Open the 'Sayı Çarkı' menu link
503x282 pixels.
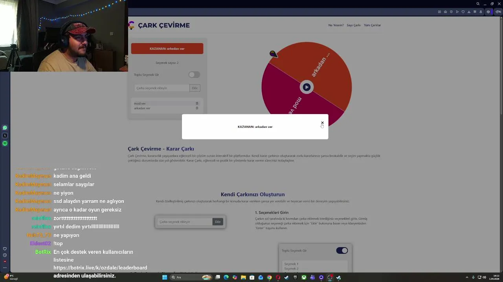tap(354, 25)
